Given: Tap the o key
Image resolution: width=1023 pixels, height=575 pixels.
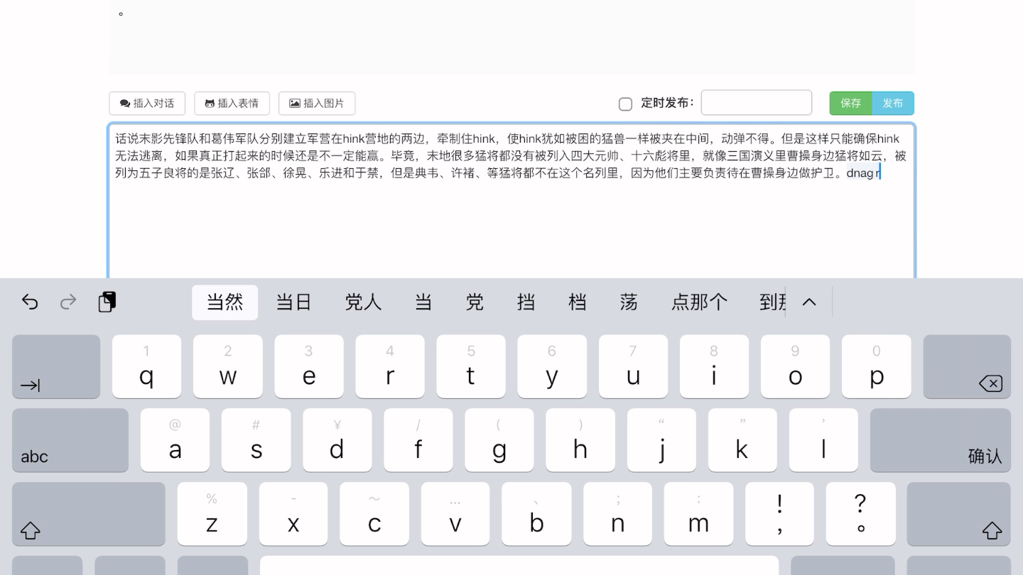Looking at the screenshot, I should pyautogui.click(x=795, y=366).
